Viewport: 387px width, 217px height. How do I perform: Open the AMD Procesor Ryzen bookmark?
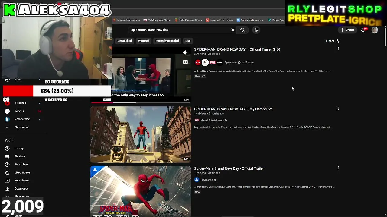pos(188,20)
